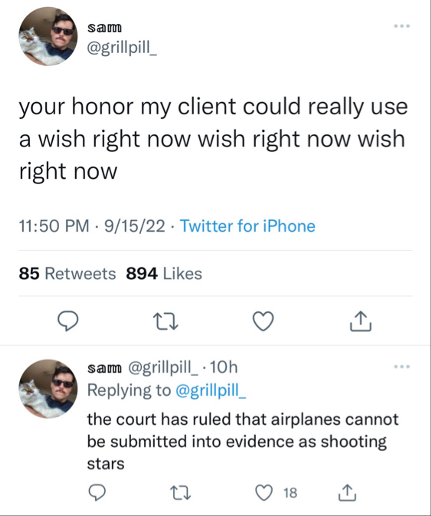This screenshot has height=516, width=431.
Task: View the 894 Likes list
Action: 164,273
